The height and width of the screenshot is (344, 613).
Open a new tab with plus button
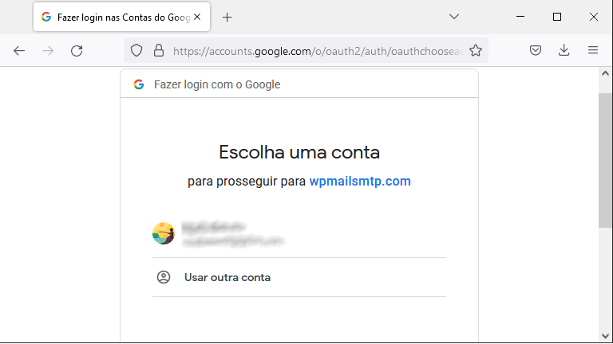[227, 18]
